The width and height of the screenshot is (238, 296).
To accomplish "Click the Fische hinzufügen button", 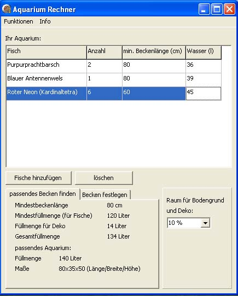I will (38, 178).
